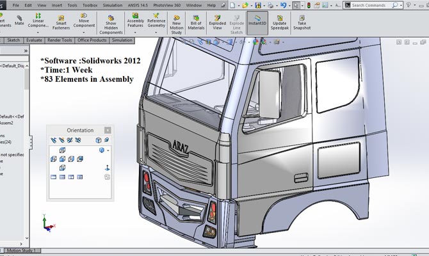Click Take Snapshot icon
Screen dimensions: 429x256
click(x=302, y=18)
